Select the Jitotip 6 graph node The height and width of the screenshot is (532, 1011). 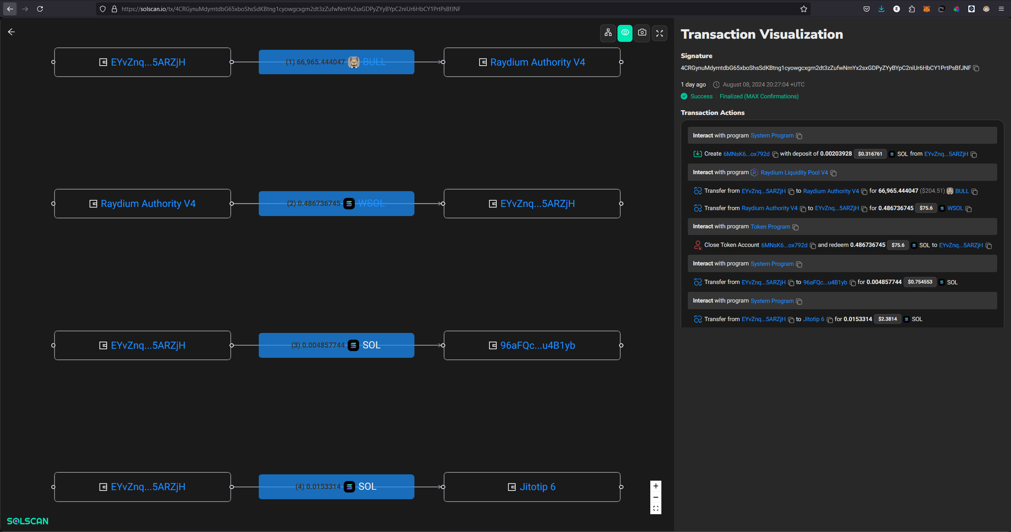click(532, 487)
